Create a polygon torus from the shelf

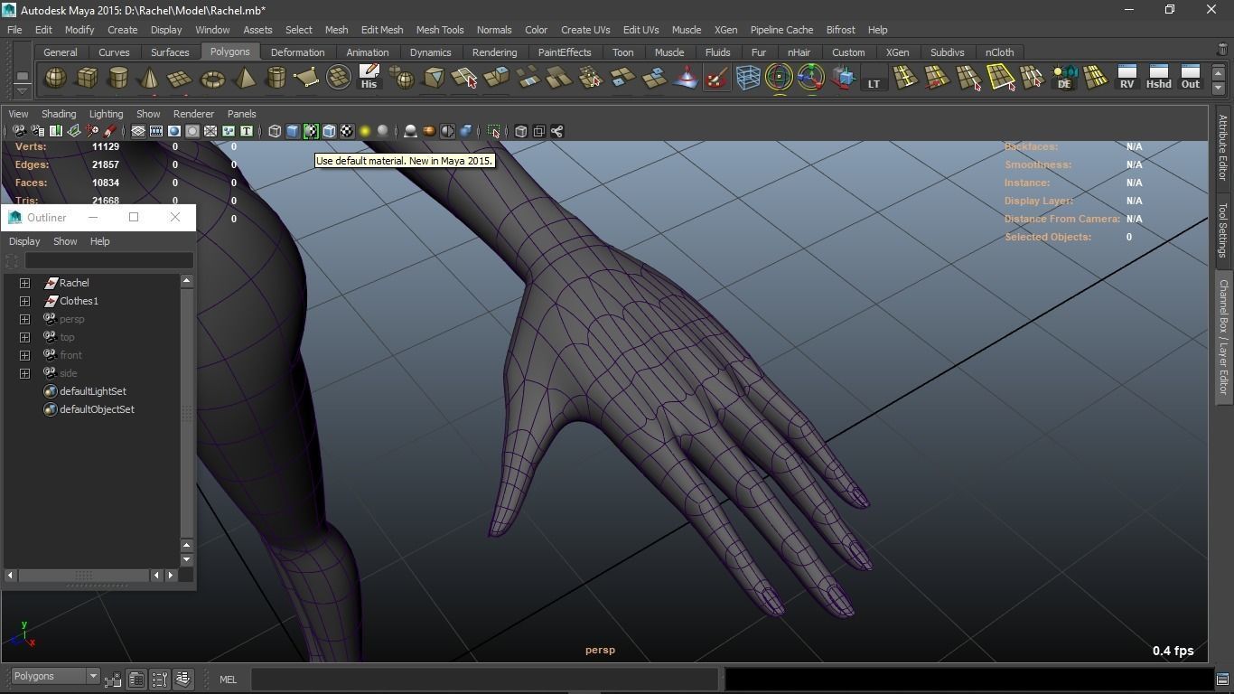coord(212,79)
